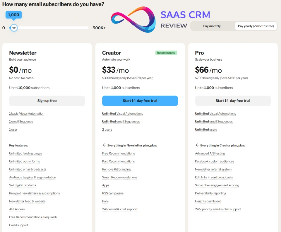The image size is (281, 232).
Task: Click the Advanced A/B testing feature link
Action: coord(210,153)
